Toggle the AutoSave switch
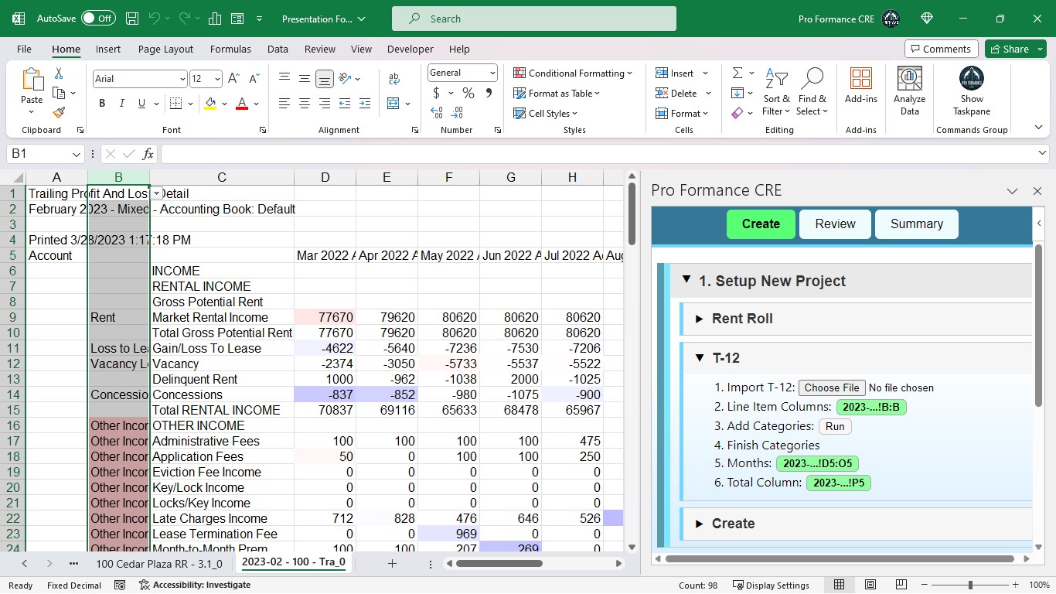Image resolution: width=1056 pixels, height=594 pixels. pyautogui.click(x=98, y=18)
